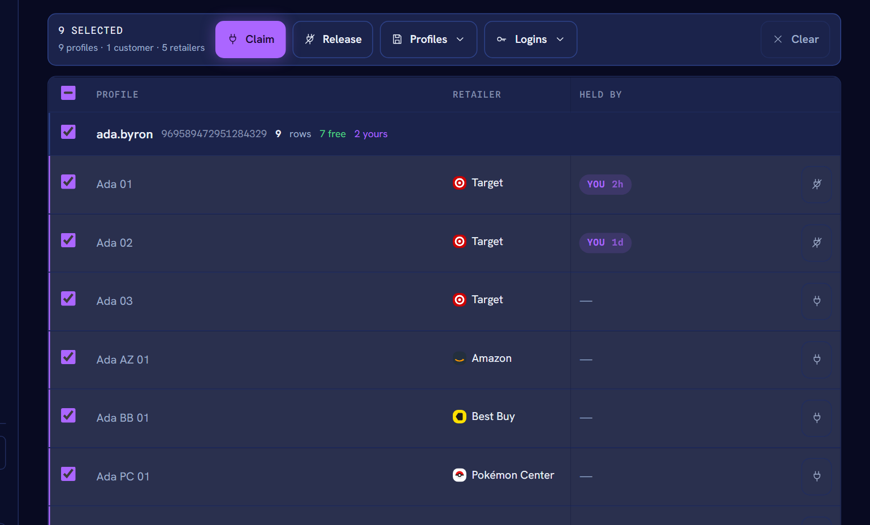Click the claim plug icon for Ada PC 01
The image size is (870, 525).
(817, 476)
